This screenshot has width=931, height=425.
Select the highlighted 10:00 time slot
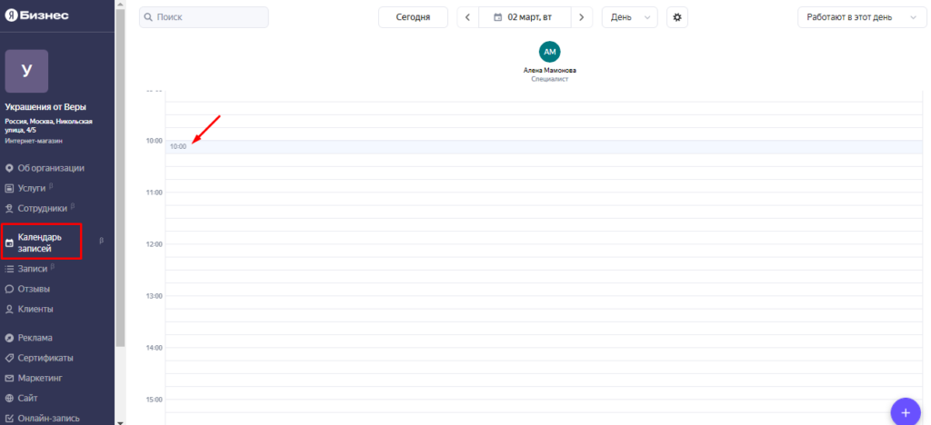(544, 146)
